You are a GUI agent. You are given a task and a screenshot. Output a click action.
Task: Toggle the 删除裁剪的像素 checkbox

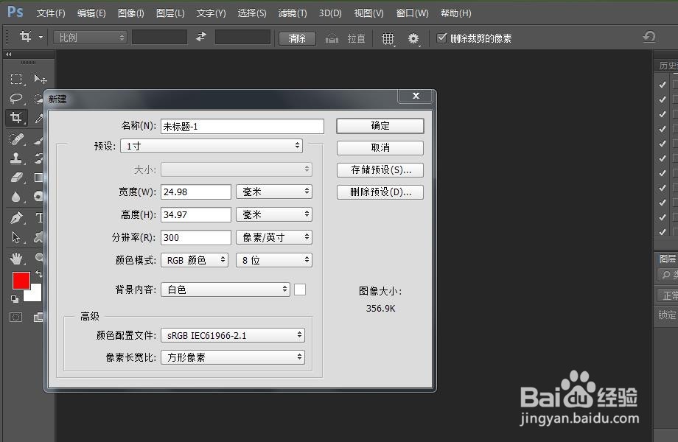[443, 38]
